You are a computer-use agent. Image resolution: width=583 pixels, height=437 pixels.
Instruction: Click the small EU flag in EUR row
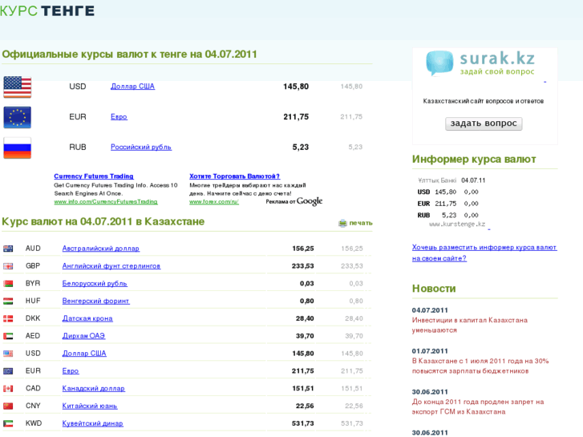8,370
